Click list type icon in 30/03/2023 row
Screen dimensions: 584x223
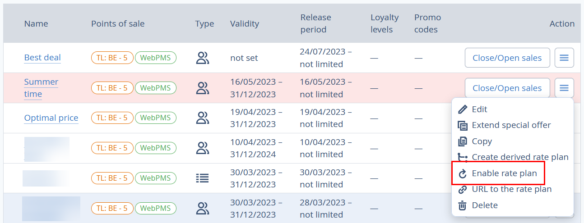[203, 178]
